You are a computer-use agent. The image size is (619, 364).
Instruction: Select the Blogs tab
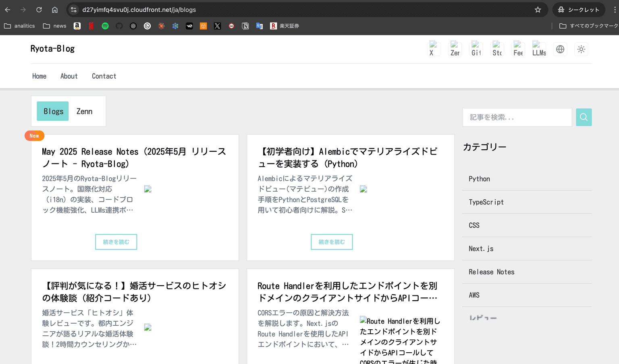coord(53,111)
